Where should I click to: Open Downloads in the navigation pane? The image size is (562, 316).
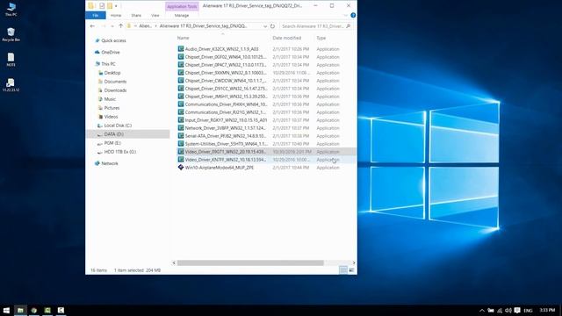point(115,90)
